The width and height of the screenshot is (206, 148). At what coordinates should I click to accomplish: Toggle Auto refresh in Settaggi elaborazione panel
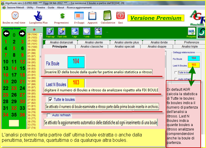tap(176, 79)
